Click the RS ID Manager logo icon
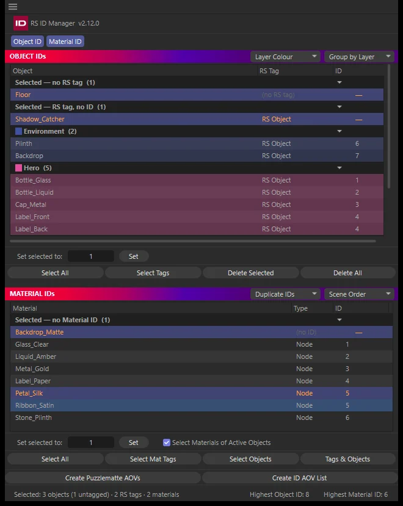Image resolution: width=403 pixels, height=506 pixels. pyautogui.click(x=21, y=23)
